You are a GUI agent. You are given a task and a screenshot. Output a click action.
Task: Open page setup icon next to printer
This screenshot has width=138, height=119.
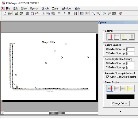pos(32,13)
